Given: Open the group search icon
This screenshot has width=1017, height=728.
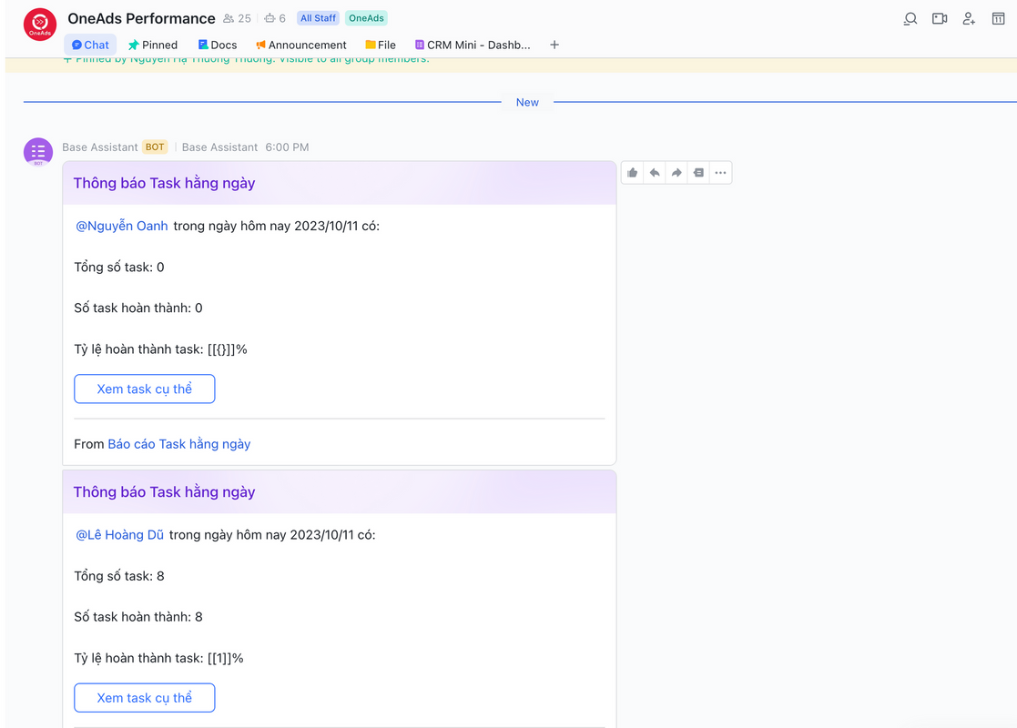Looking at the screenshot, I should (x=910, y=19).
